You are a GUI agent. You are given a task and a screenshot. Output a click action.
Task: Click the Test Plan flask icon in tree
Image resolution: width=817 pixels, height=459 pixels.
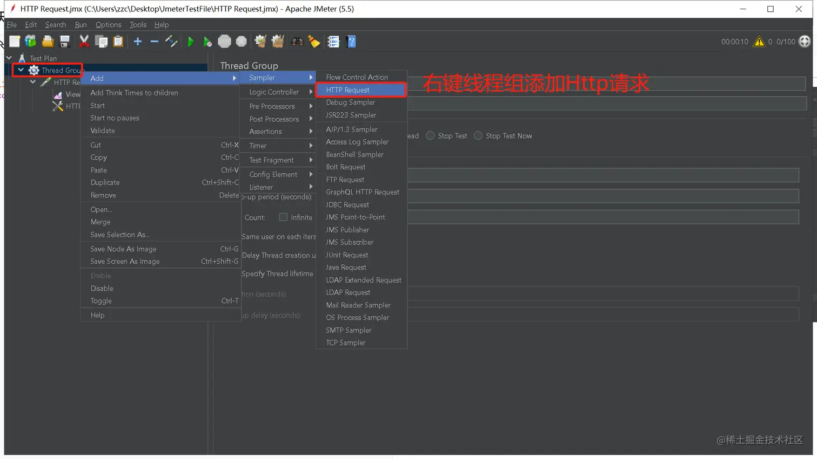click(22, 58)
